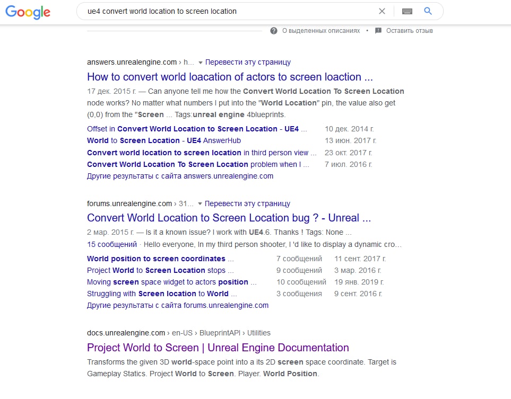Expand dropdown arrow next to forums.unrealengine.com
Screen dimensions: 511x399
click(x=200, y=203)
